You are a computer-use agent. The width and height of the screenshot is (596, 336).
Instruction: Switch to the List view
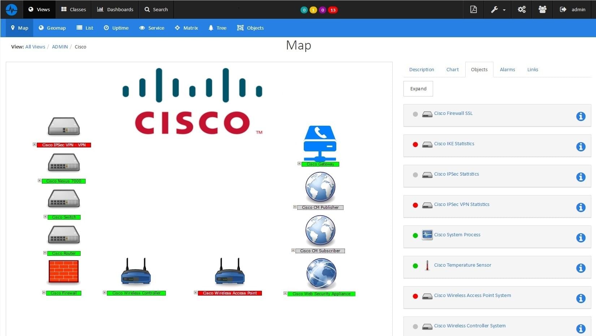tap(85, 28)
